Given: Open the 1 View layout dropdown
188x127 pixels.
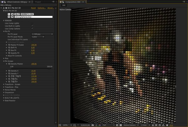Looking at the screenshot, I should [145, 125].
